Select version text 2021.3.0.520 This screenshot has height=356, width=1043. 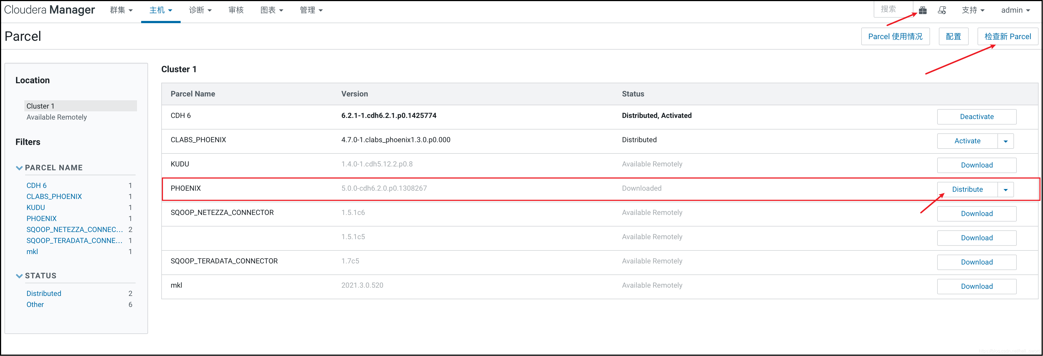tap(362, 285)
